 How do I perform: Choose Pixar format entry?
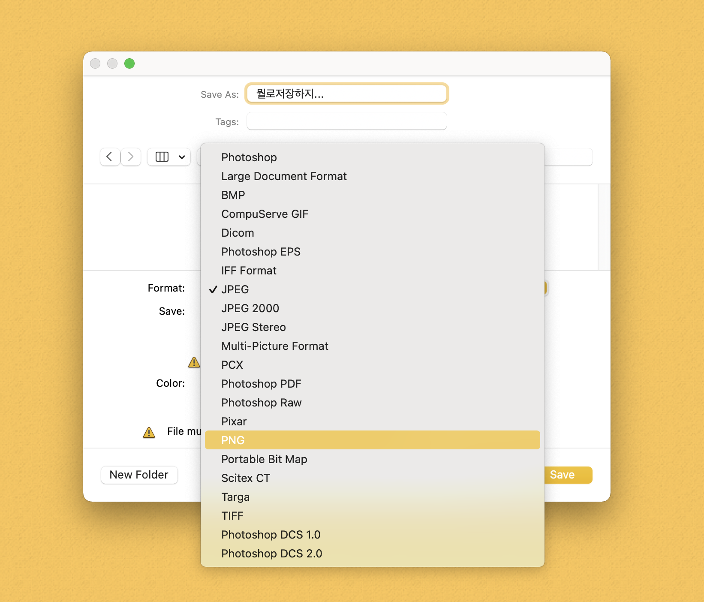coord(372,421)
